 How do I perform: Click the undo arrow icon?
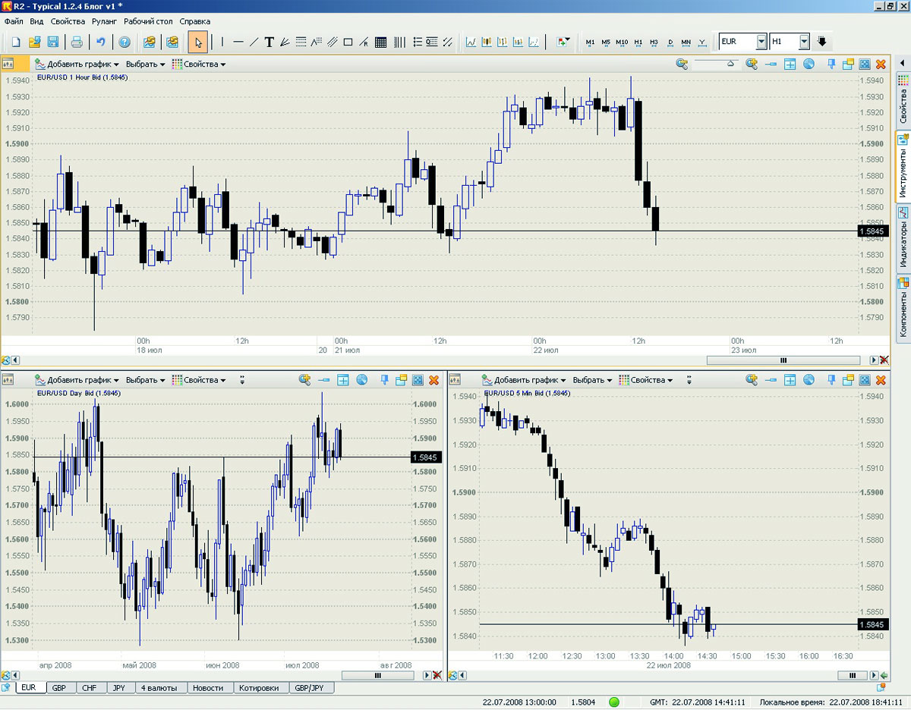coord(100,42)
